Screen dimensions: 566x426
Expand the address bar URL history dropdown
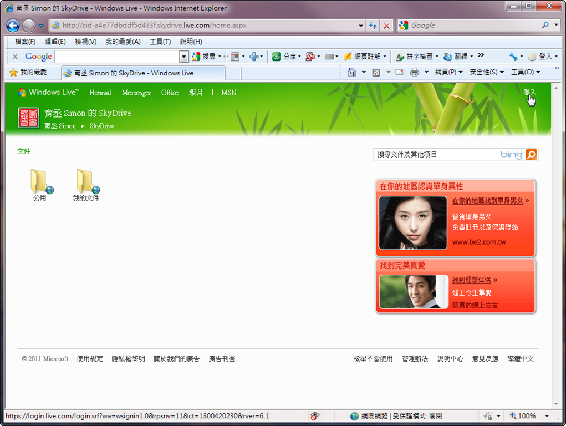(361, 26)
